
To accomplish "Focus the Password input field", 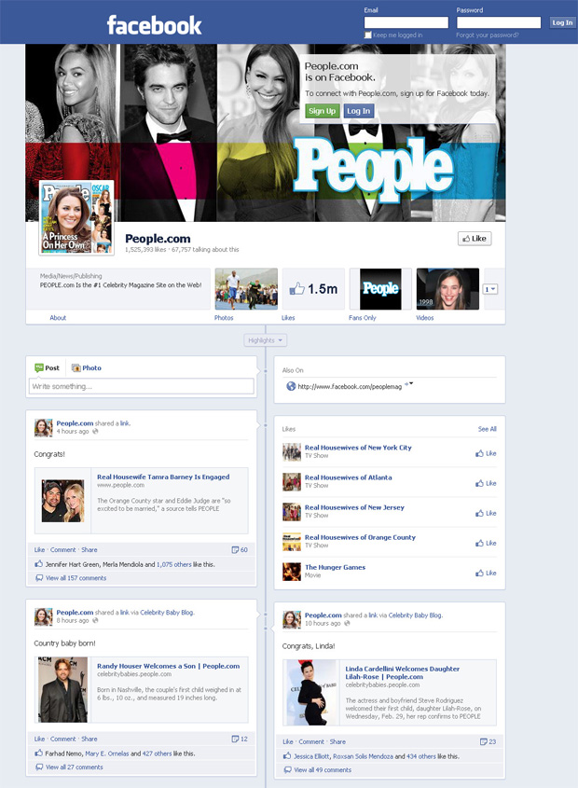I will [x=499, y=22].
